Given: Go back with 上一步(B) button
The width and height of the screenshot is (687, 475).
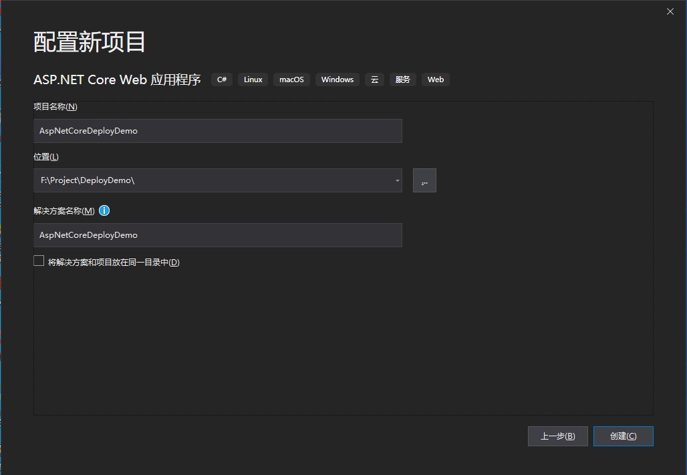Looking at the screenshot, I should coord(558,436).
